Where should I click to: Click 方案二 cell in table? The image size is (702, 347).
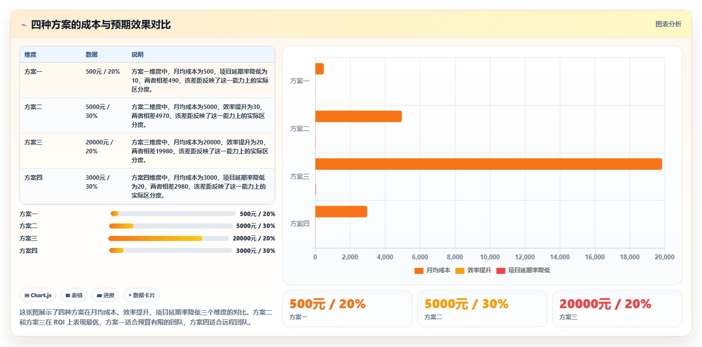point(33,107)
